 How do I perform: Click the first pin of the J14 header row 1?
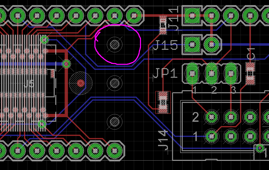(211, 136)
